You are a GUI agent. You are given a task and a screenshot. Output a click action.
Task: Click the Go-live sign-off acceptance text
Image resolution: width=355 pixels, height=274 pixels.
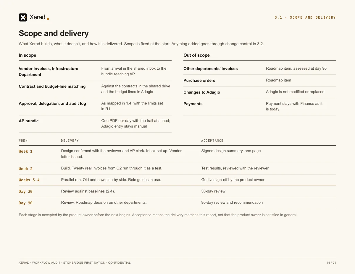[x=233, y=180]
